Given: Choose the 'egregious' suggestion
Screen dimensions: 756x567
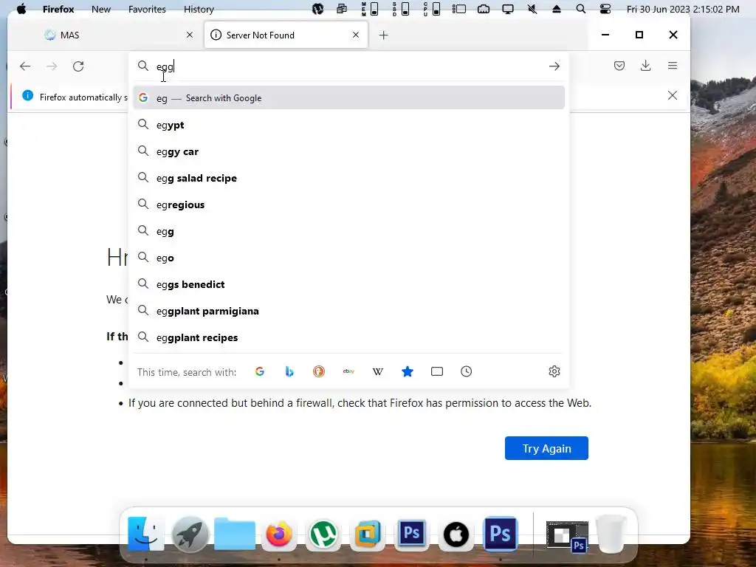Looking at the screenshot, I should [x=348, y=205].
